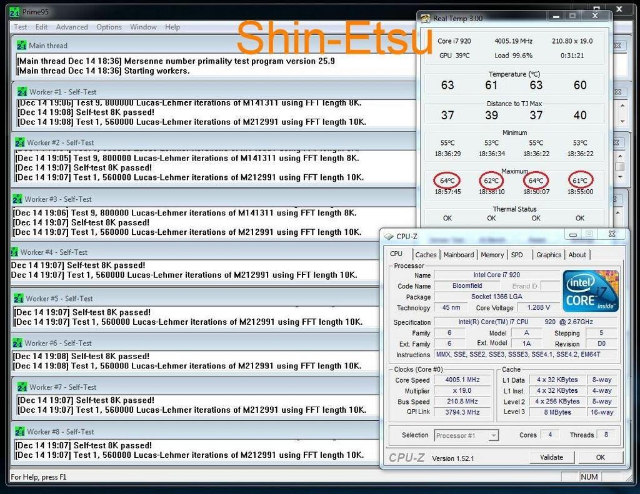Close the Real Temp window
The height and width of the screenshot is (494, 640).
pos(595,16)
